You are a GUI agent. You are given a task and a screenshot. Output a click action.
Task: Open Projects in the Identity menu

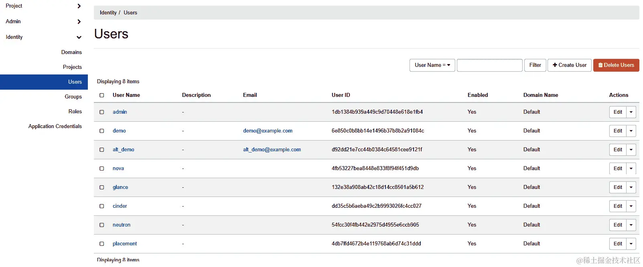pos(72,67)
